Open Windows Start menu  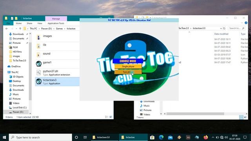pos(4,137)
